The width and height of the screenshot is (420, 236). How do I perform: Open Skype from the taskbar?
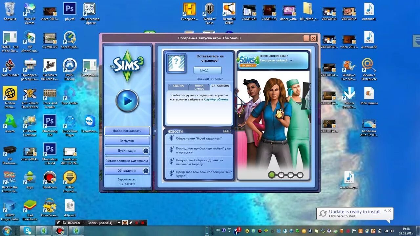[x=28, y=231]
